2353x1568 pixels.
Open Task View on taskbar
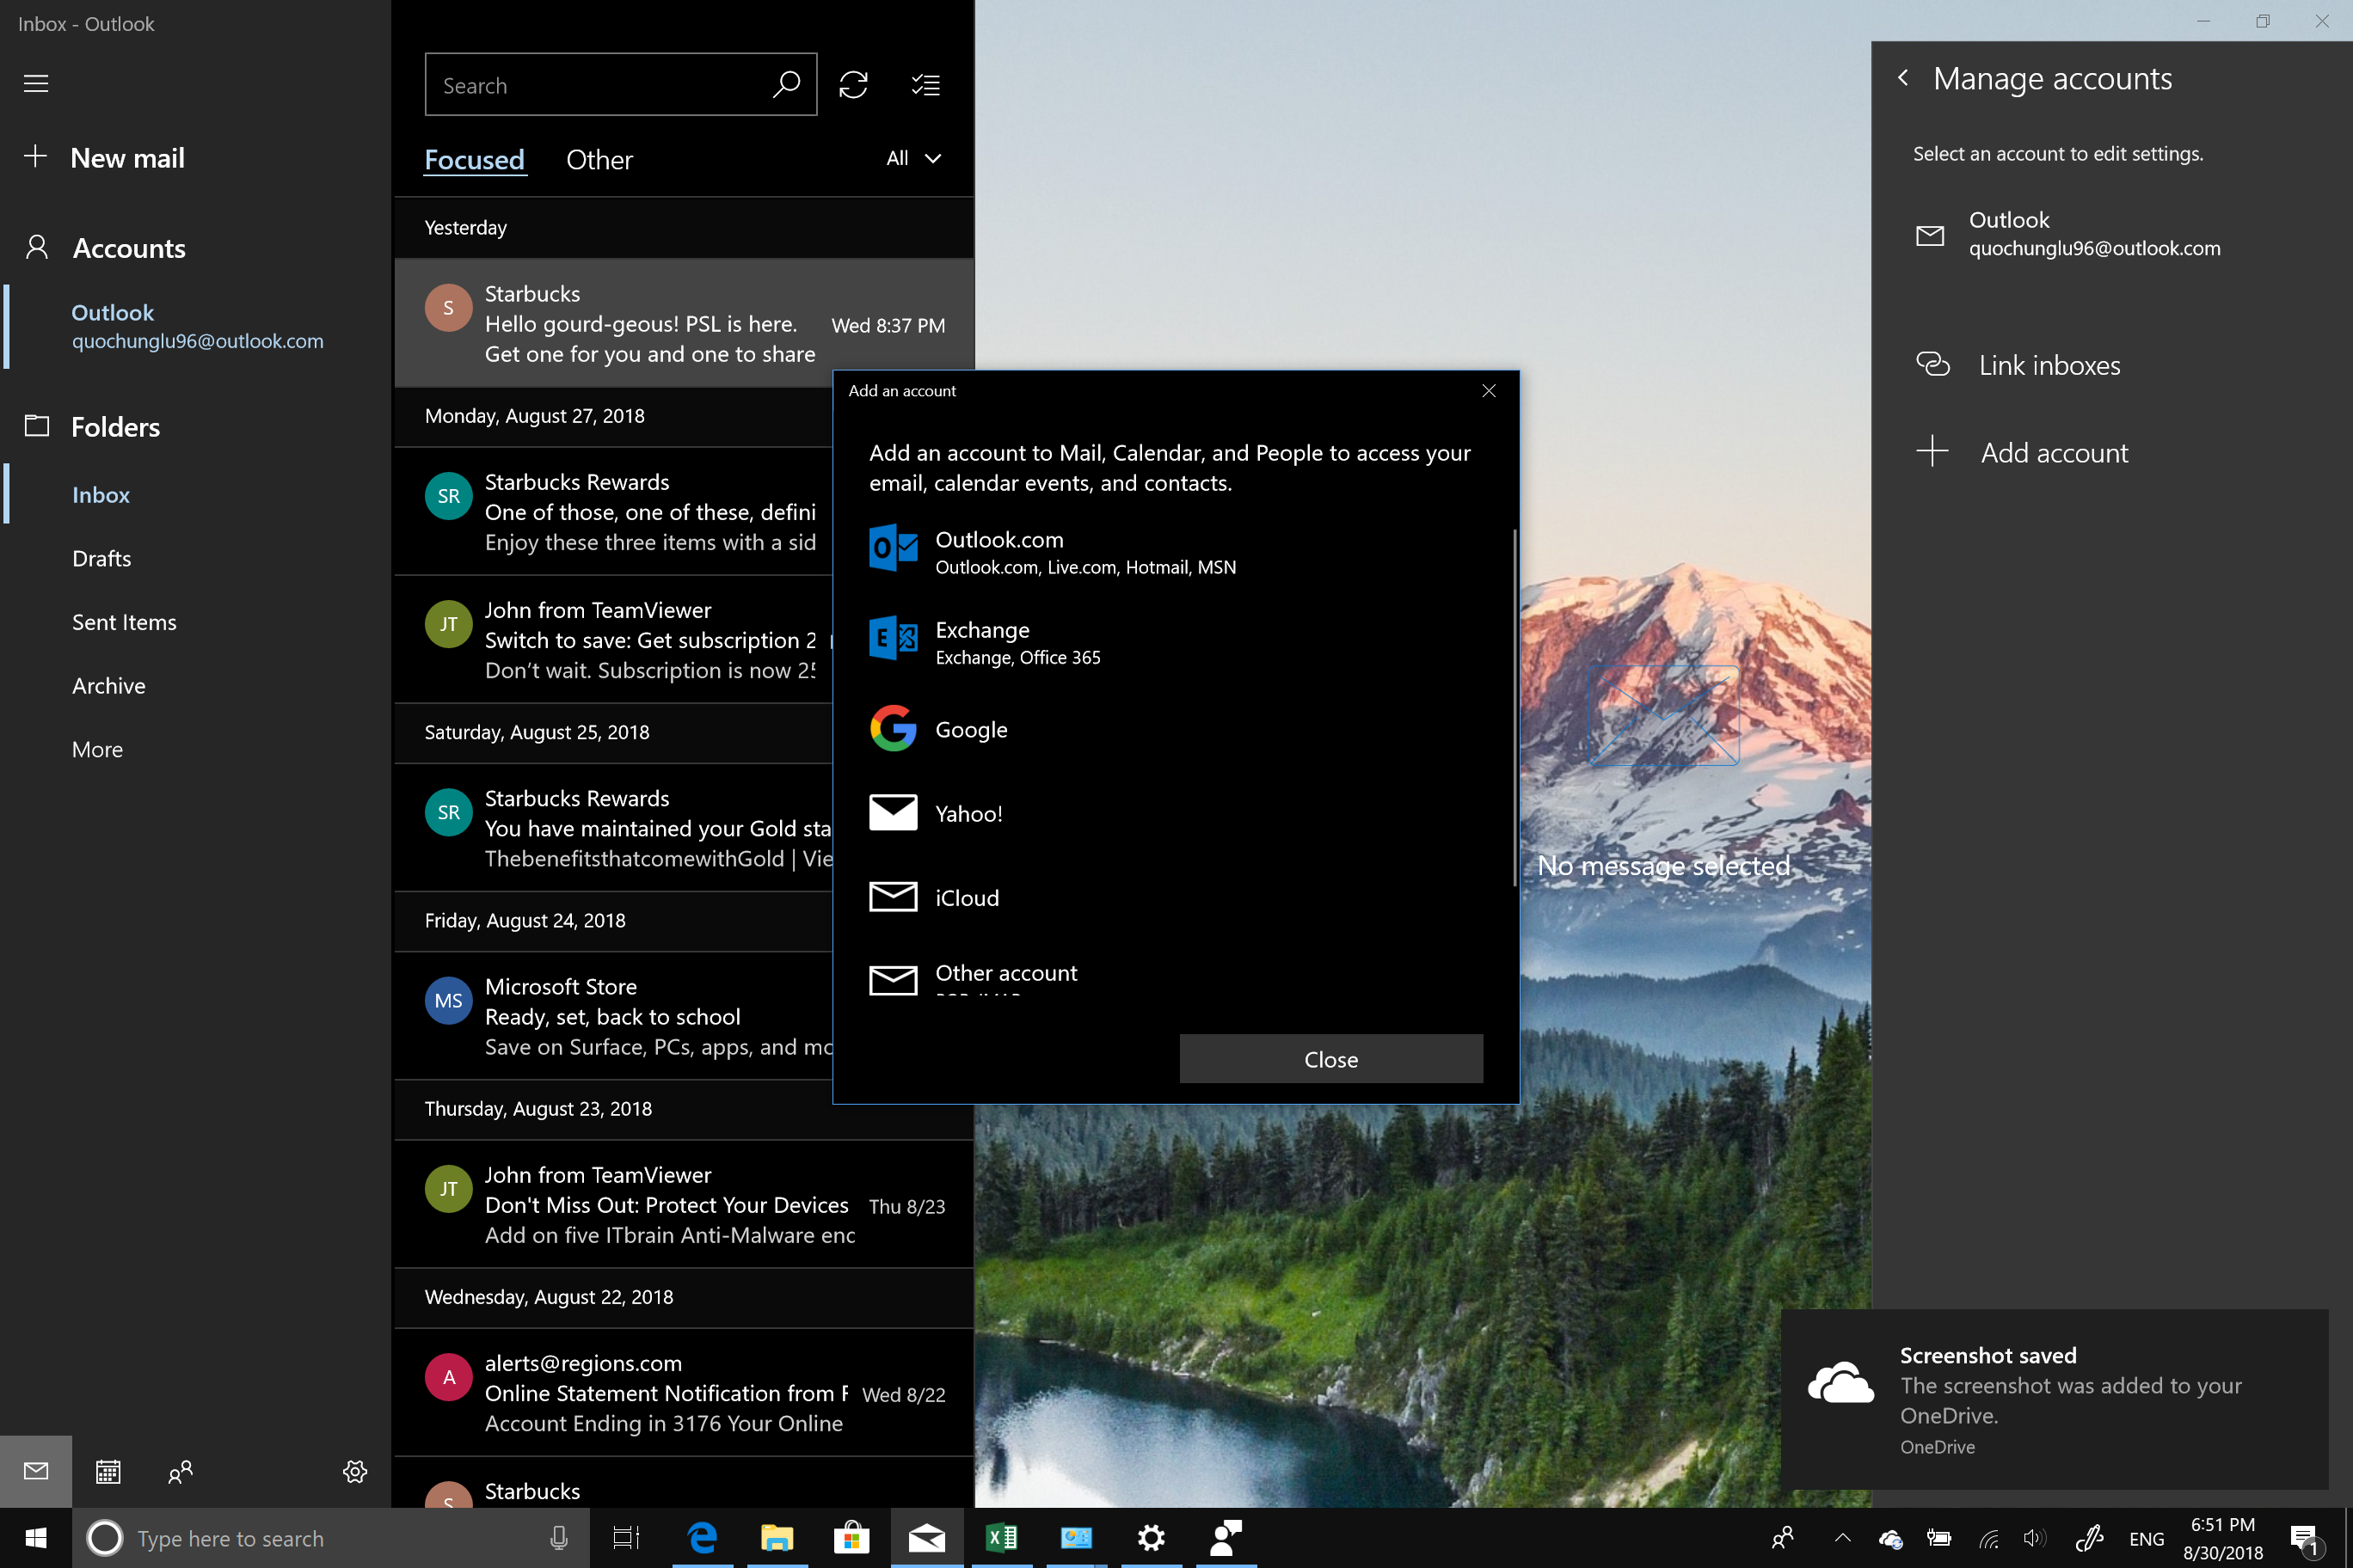(626, 1538)
